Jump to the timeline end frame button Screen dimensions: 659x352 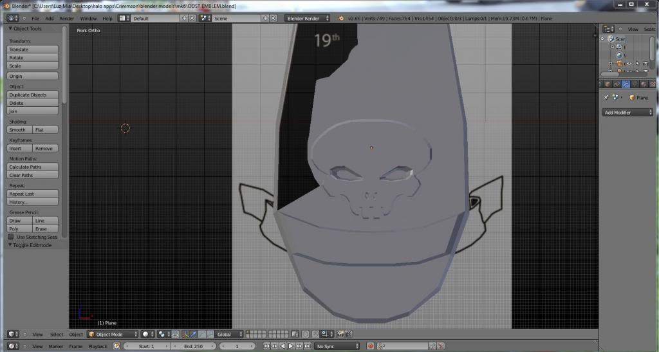pos(307,346)
